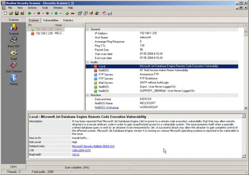Open Script in the sidebar
The width and height of the screenshot is (249, 175).
pos(14,55)
